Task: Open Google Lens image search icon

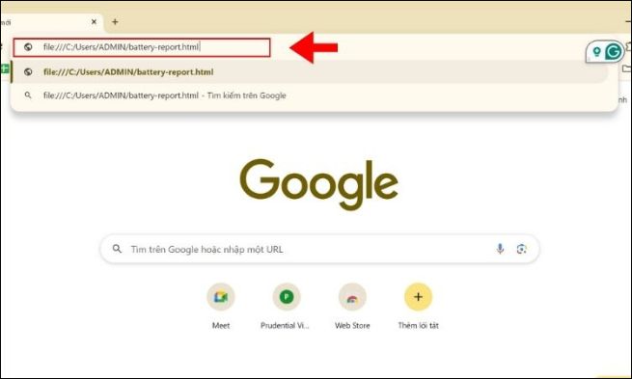Action: coord(522,249)
